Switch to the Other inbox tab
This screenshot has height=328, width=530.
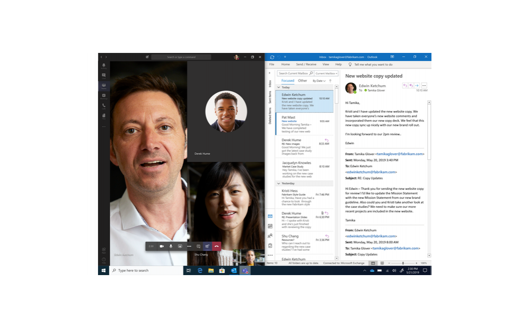(x=302, y=81)
